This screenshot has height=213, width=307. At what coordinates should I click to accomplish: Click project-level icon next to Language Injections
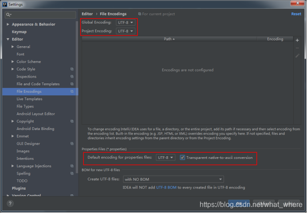pos(72,166)
